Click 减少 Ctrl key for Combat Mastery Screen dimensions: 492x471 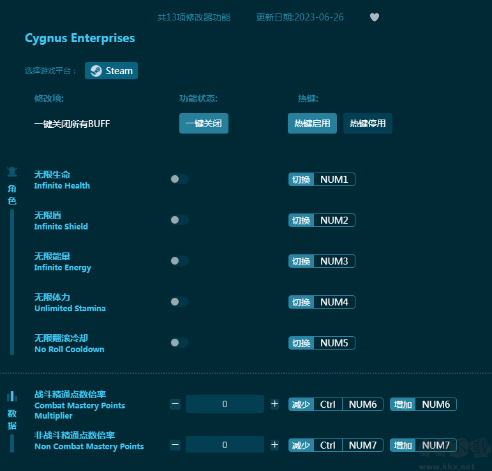click(x=328, y=405)
